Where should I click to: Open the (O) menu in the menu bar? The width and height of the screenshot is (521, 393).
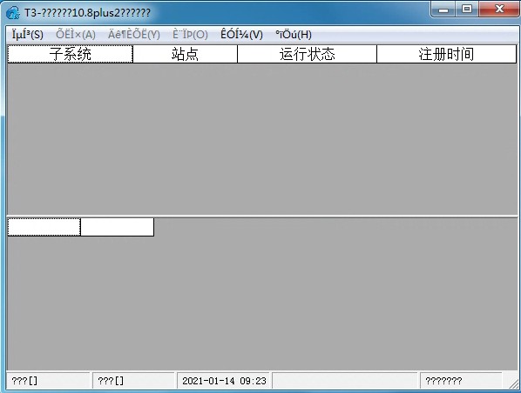pyautogui.click(x=190, y=35)
